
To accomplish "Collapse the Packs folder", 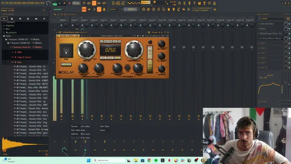I will pos(8,36).
